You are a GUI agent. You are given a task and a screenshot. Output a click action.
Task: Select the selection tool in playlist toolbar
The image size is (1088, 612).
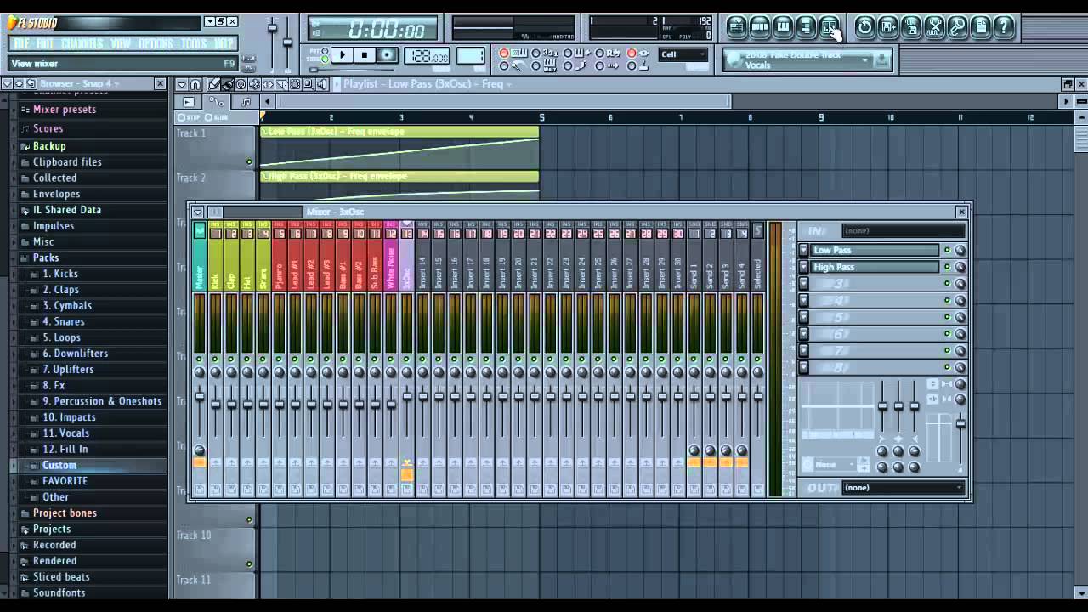tap(296, 84)
